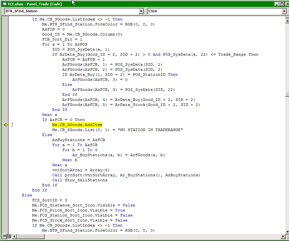The height and width of the screenshot is (241, 289).
Task: Click the Call prcSort line
Action: (126, 175)
